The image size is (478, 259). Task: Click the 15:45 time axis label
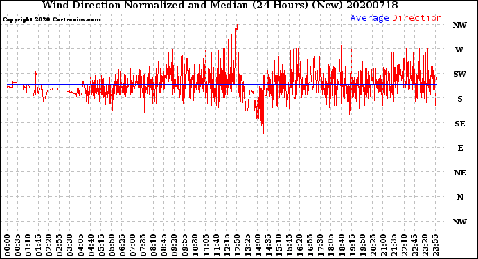pos(290,245)
